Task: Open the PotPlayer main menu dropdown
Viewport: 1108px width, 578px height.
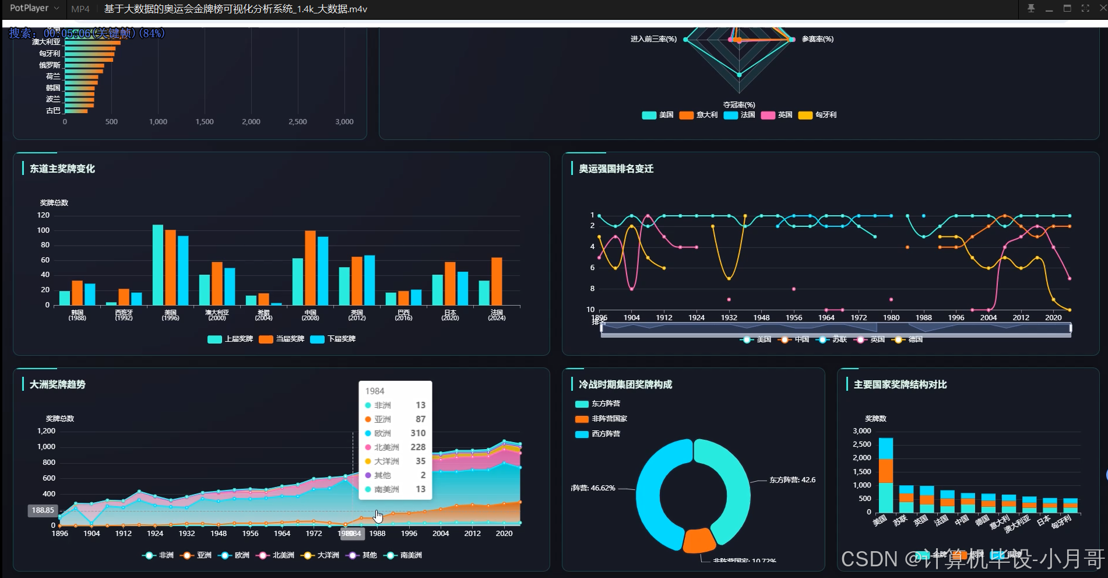Action: pyautogui.click(x=34, y=8)
